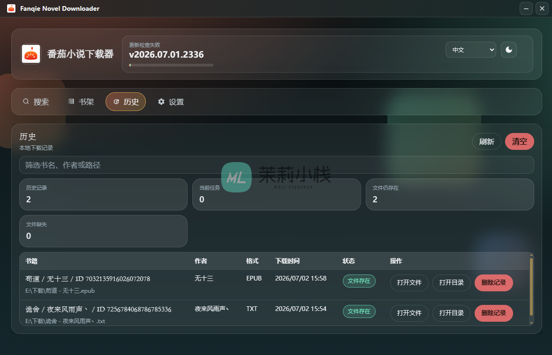Screen dimensions: 552x355
Task: Click 文件存在 status badge of 诡舍 row
Action: (359, 311)
